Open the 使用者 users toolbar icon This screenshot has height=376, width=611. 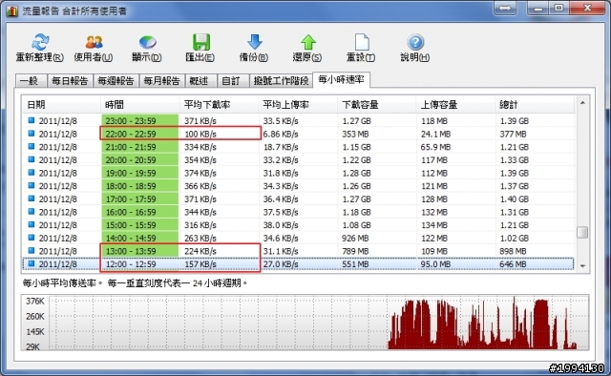(94, 42)
